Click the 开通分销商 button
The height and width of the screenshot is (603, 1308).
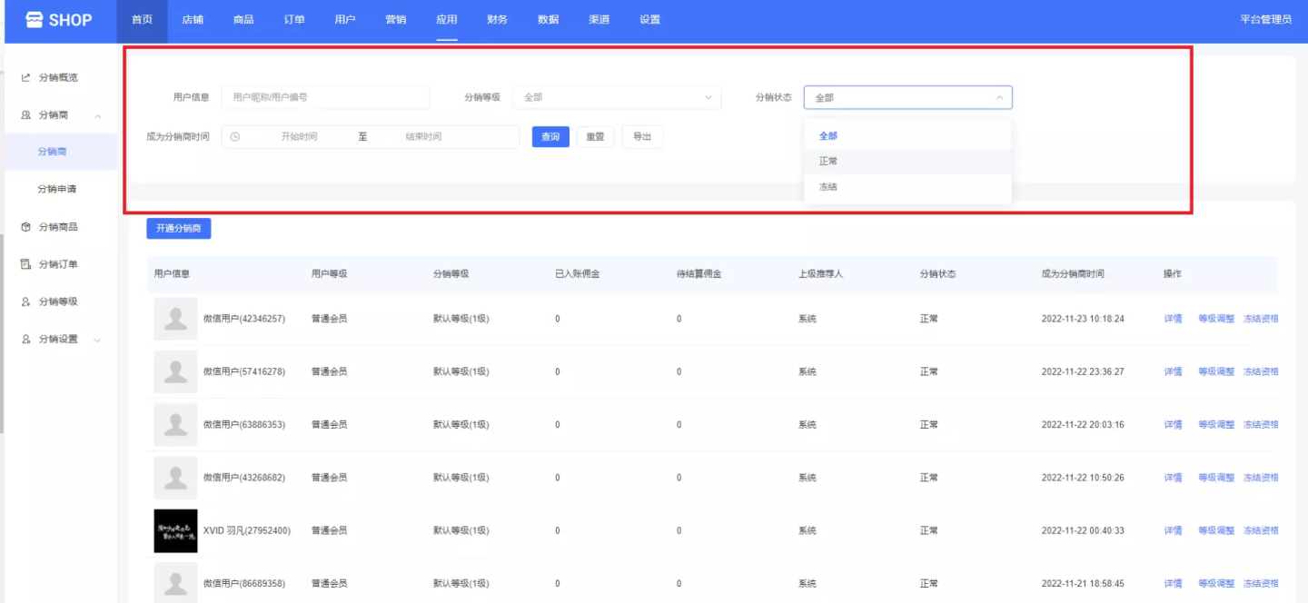click(x=178, y=229)
